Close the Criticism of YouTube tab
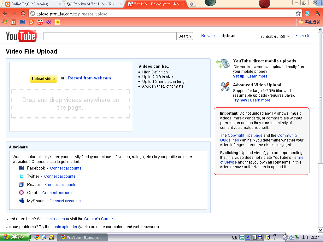Viewport: 323px width, 242px height. point(121,4)
